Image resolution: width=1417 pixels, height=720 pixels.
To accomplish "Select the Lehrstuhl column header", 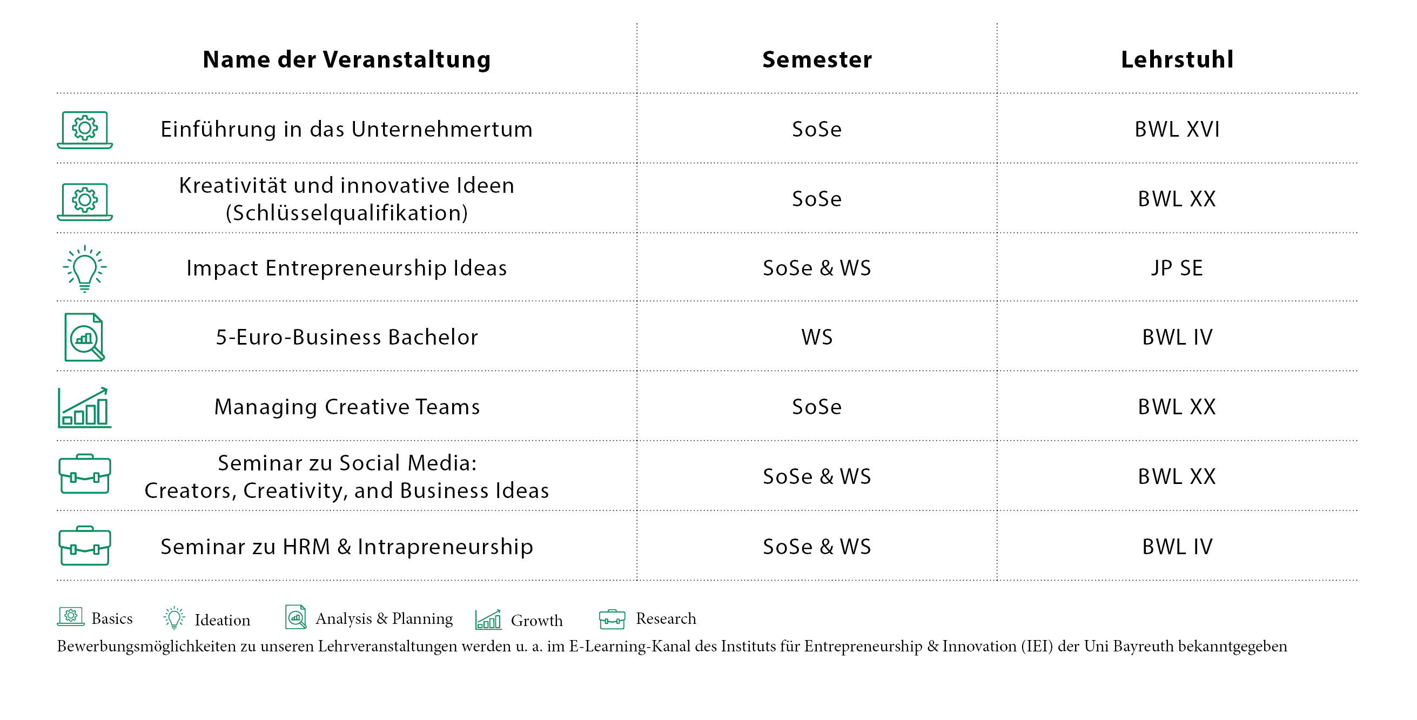I will (1177, 59).
